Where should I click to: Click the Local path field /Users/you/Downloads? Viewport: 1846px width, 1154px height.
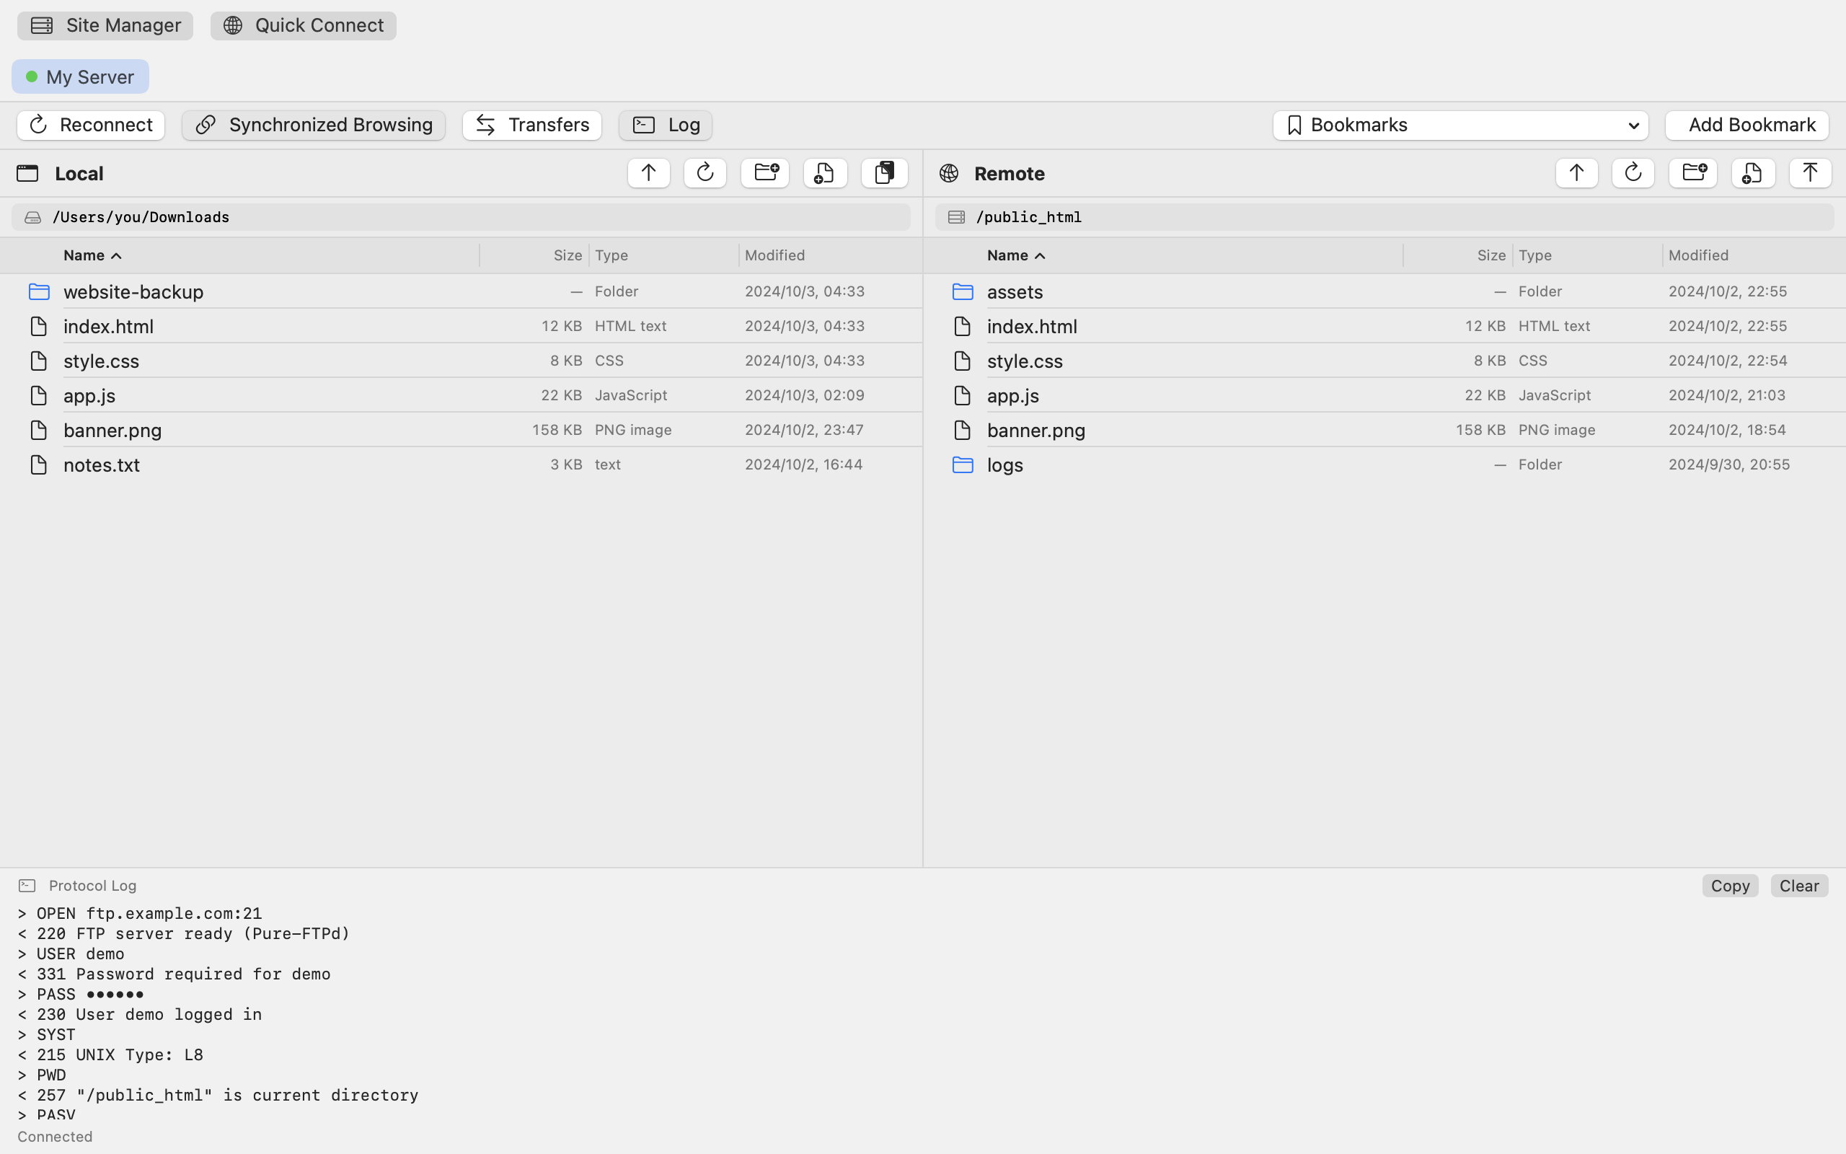click(461, 218)
